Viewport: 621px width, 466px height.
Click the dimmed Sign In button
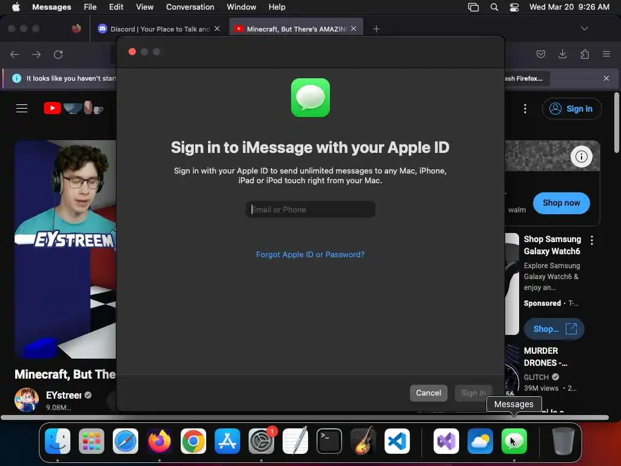[x=473, y=393]
